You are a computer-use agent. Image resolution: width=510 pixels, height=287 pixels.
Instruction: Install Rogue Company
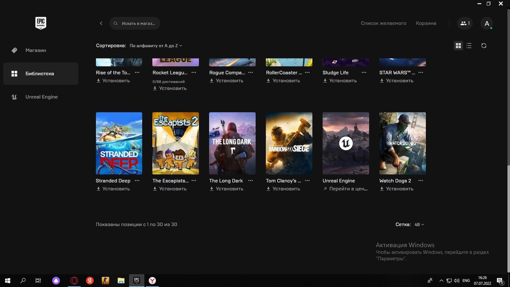226,81
